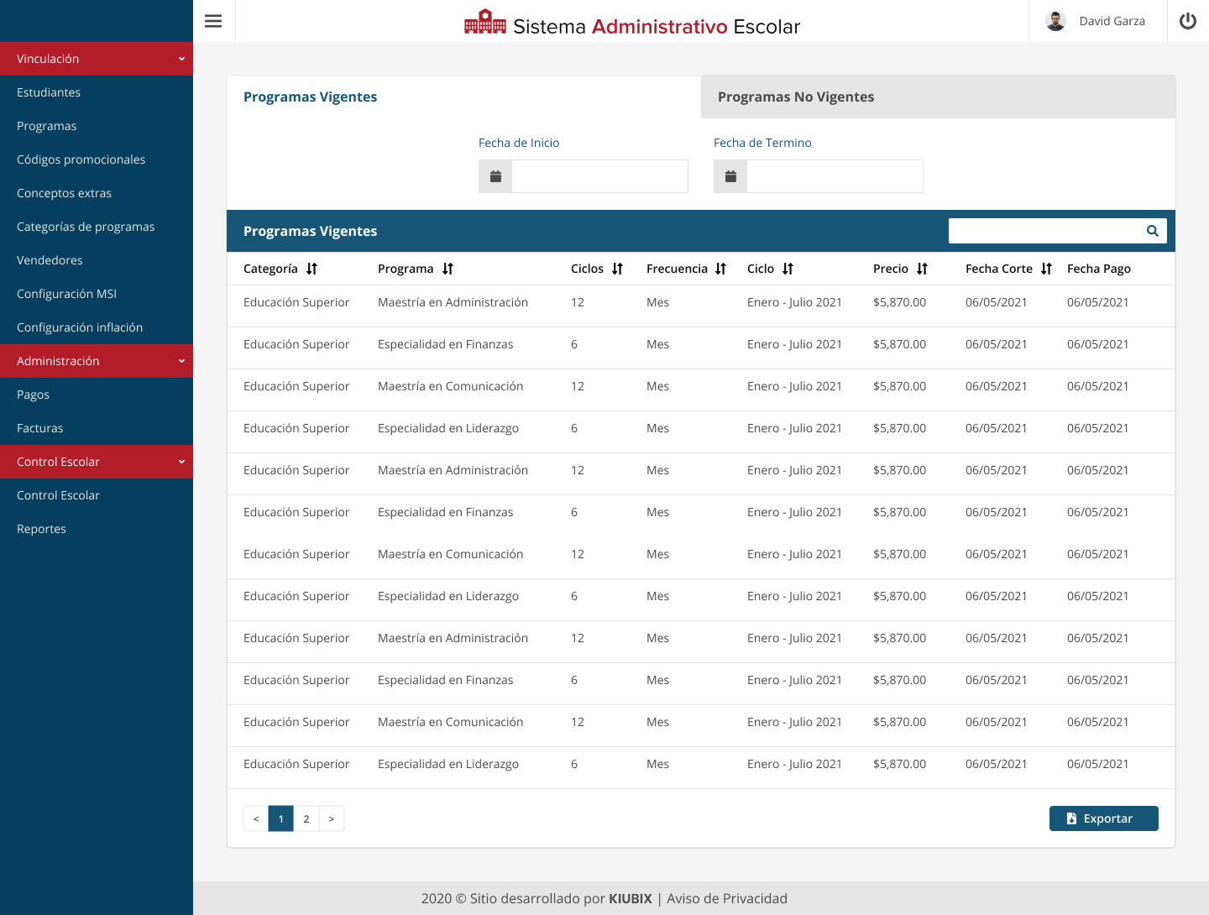Open Facturas in the sidebar

[40, 428]
